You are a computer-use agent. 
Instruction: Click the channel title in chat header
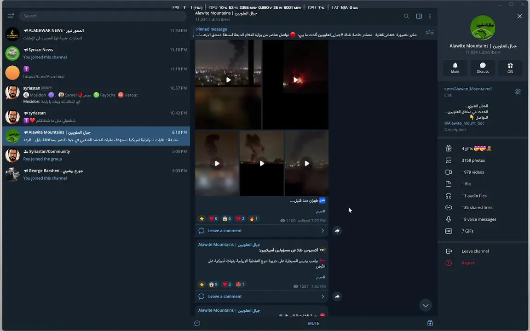(x=226, y=13)
